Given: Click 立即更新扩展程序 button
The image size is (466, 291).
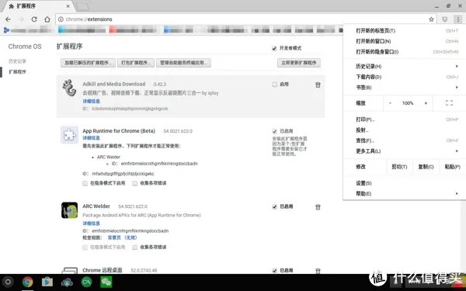Looking at the screenshot, I should tap(299, 63).
